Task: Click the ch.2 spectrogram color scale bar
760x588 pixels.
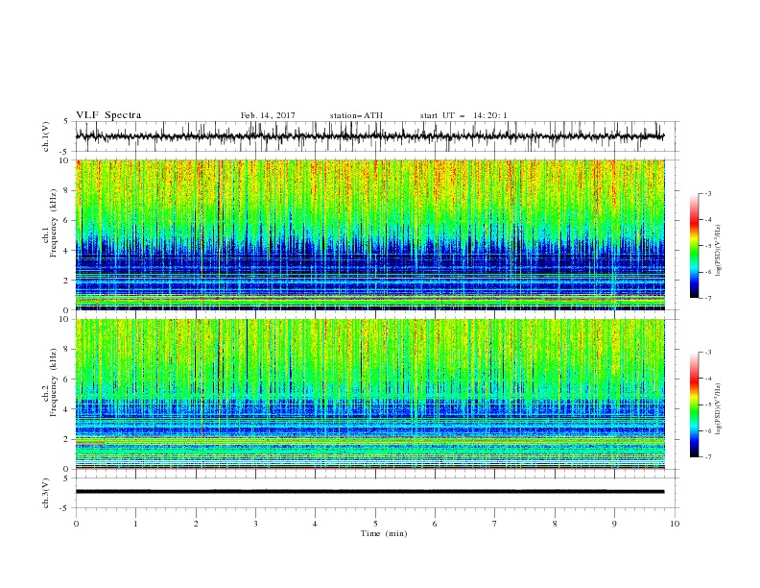Action: click(x=694, y=404)
